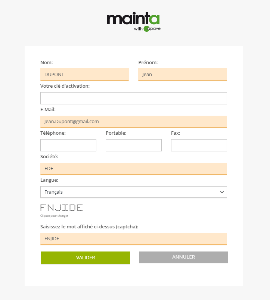Screen dimensions: 270x300
Task: Expand language list via chevron arrow
Action: pos(222,192)
